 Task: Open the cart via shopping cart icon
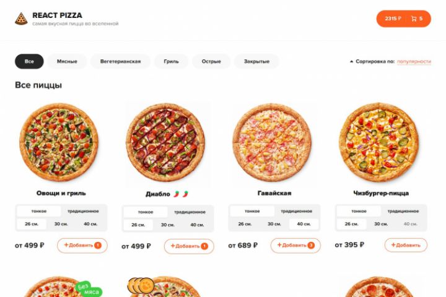click(414, 19)
